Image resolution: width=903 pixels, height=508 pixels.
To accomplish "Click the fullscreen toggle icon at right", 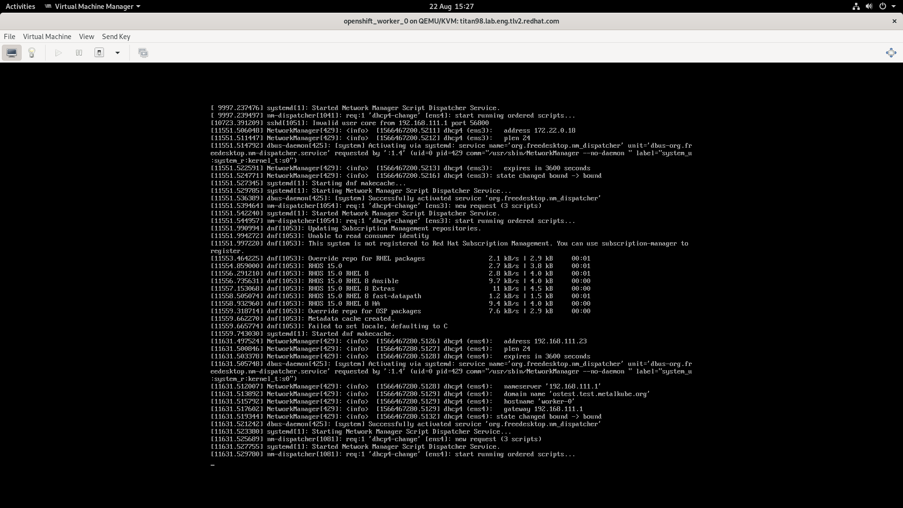I will click(891, 53).
